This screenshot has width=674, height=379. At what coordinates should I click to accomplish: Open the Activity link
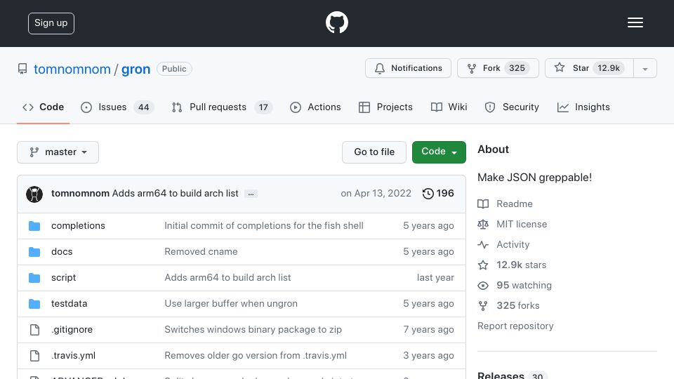[513, 244]
